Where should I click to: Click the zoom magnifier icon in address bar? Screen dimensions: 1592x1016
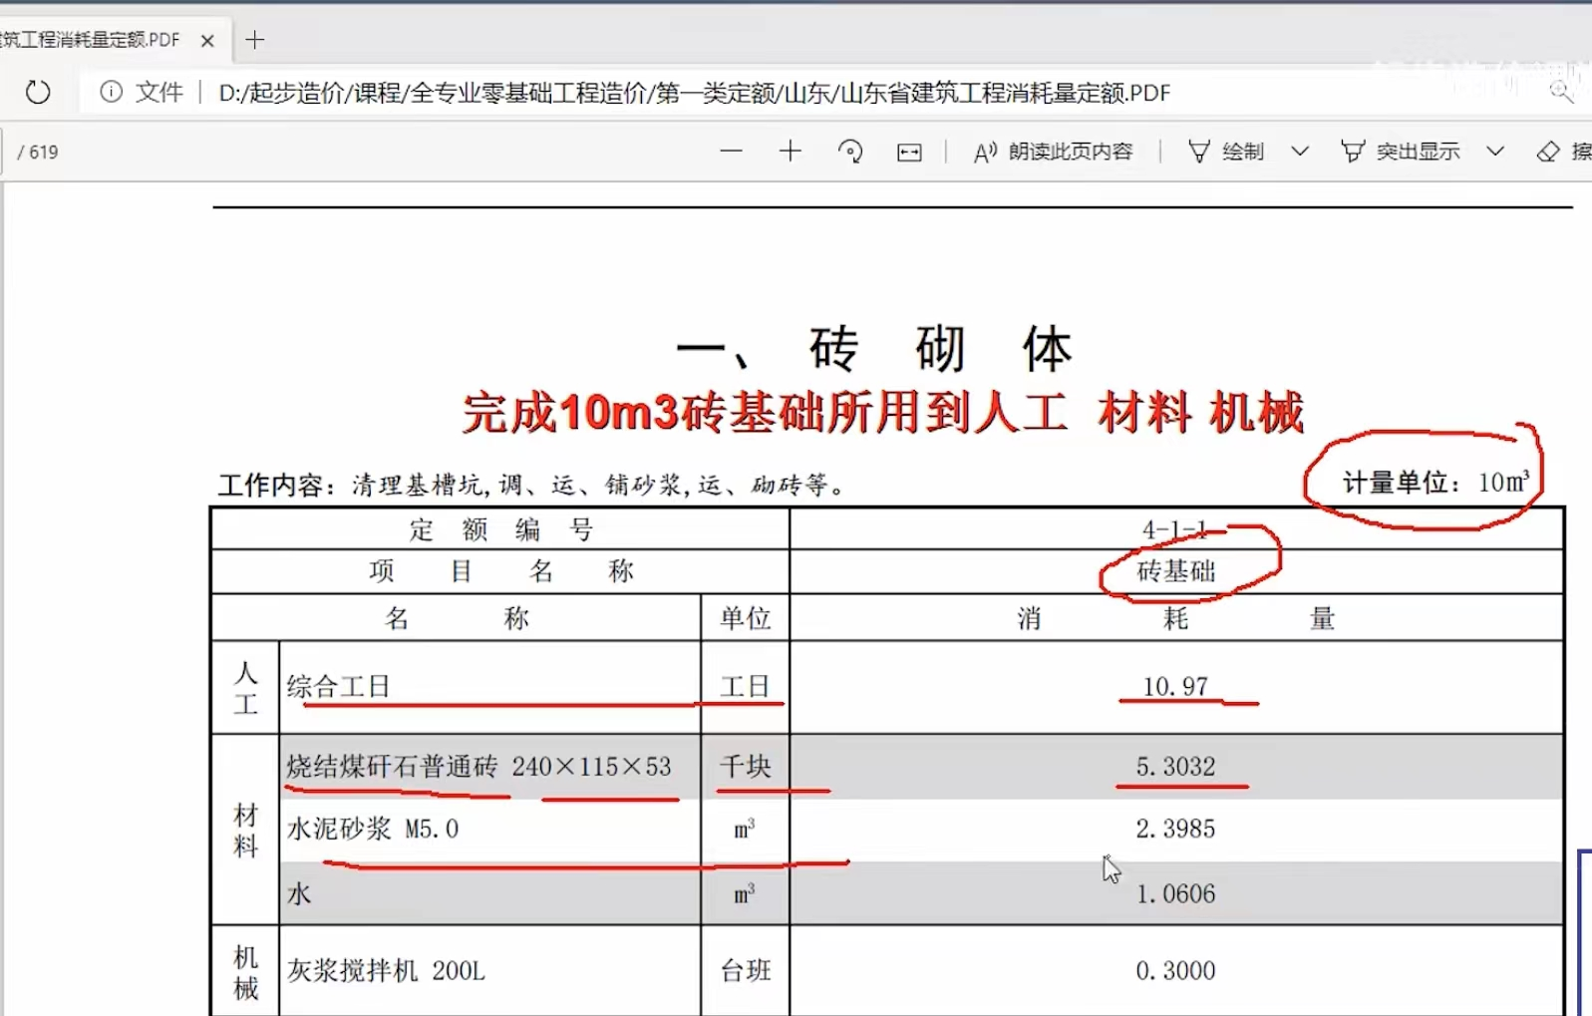[x=1562, y=93]
